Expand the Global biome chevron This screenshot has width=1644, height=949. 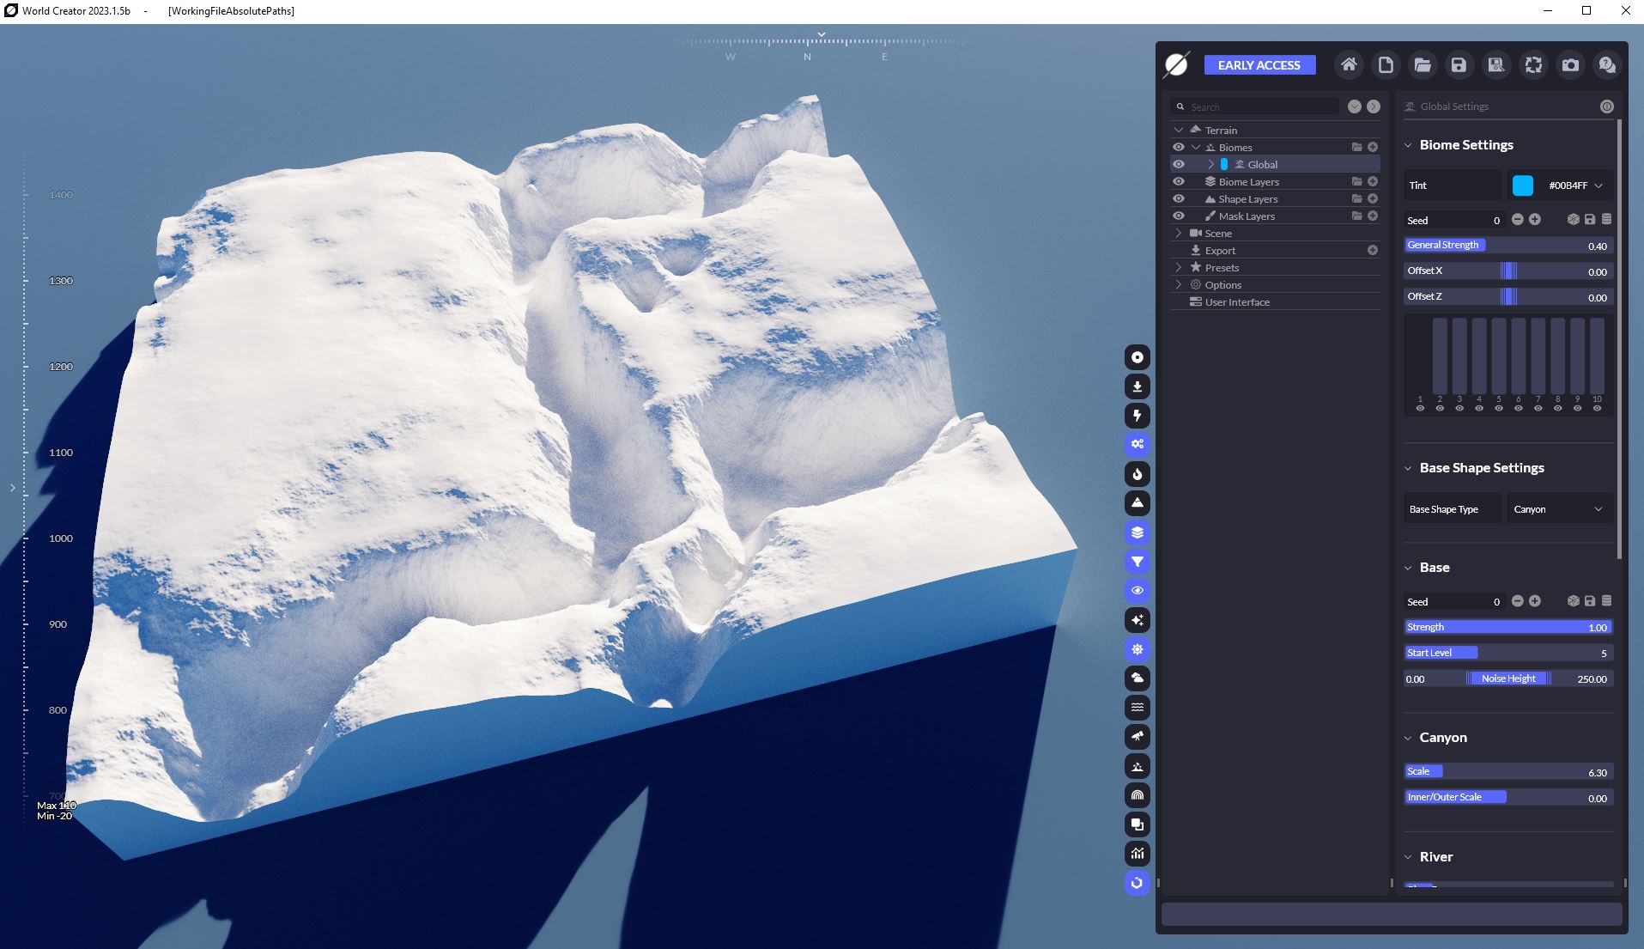click(x=1211, y=165)
